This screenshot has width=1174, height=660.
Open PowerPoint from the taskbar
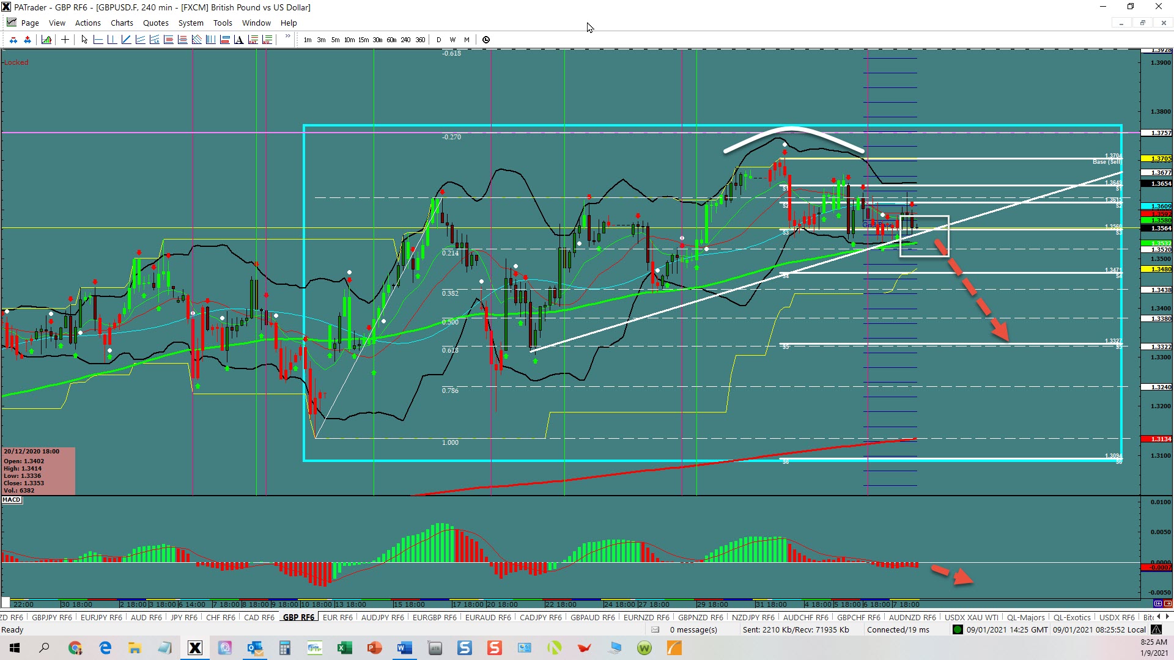374,648
